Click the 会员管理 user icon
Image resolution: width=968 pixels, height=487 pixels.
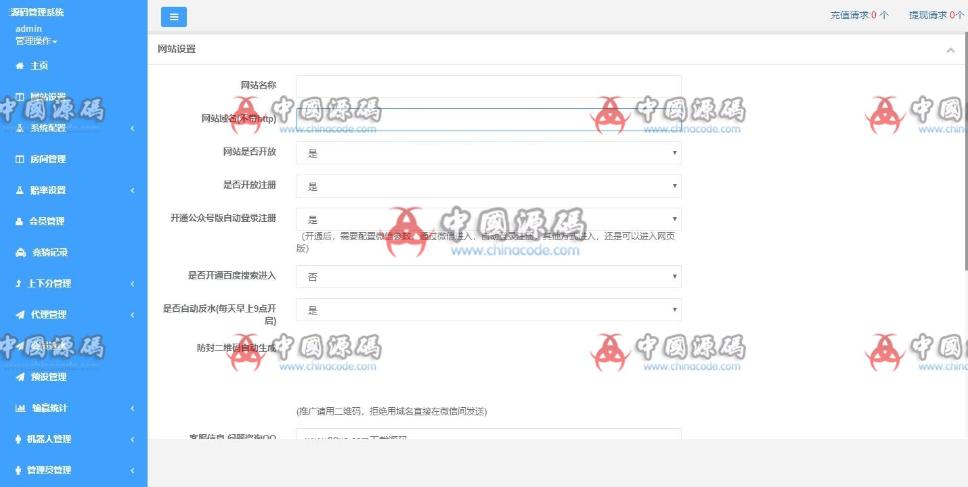coord(19,221)
